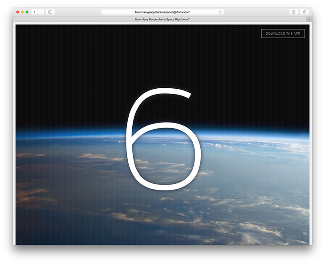Show the Safari sidebar
This screenshot has height=264, width=325.
(50, 12)
